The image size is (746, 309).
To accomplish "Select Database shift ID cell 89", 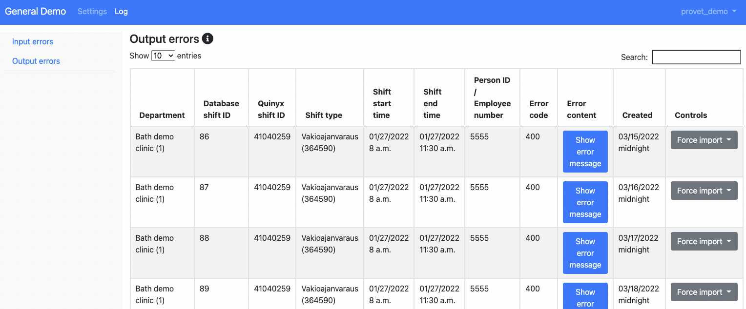I will click(221, 294).
